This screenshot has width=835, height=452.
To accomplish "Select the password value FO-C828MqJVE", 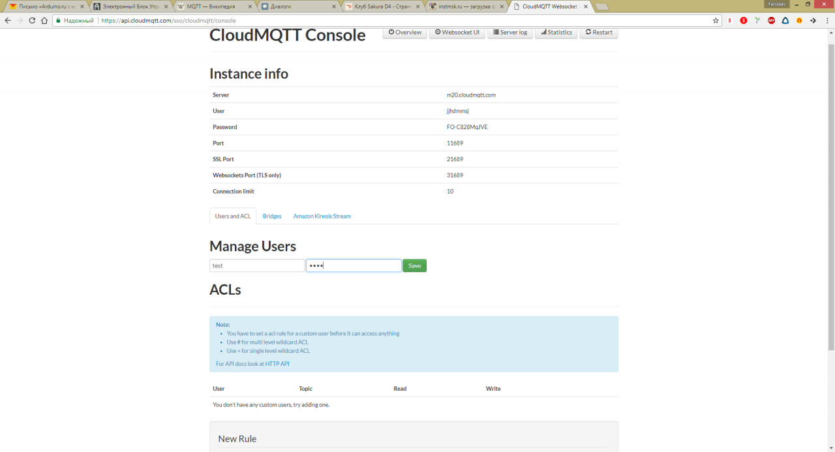I will click(x=467, y=127).
